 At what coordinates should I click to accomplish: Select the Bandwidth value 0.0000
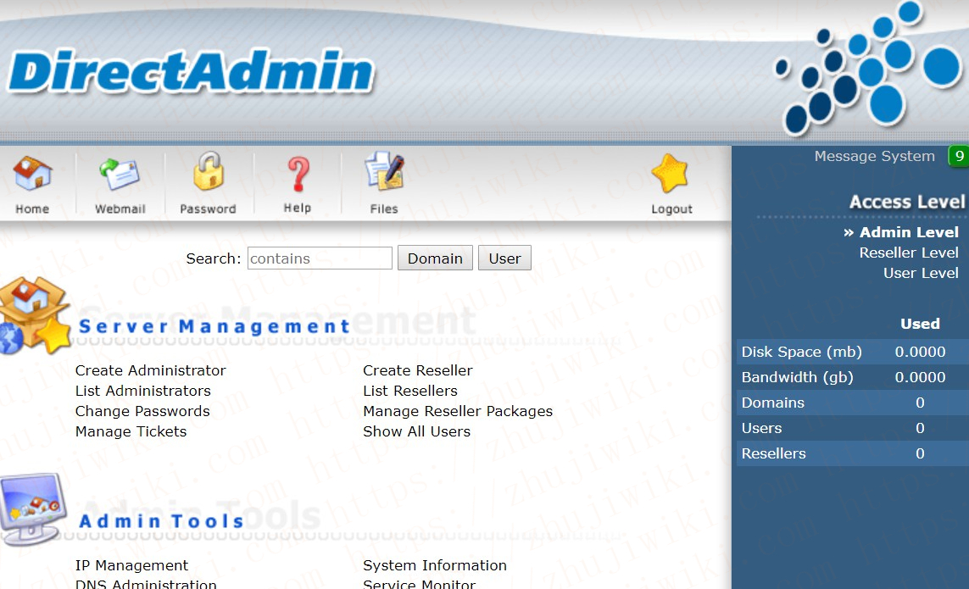[x=920, y=377]
